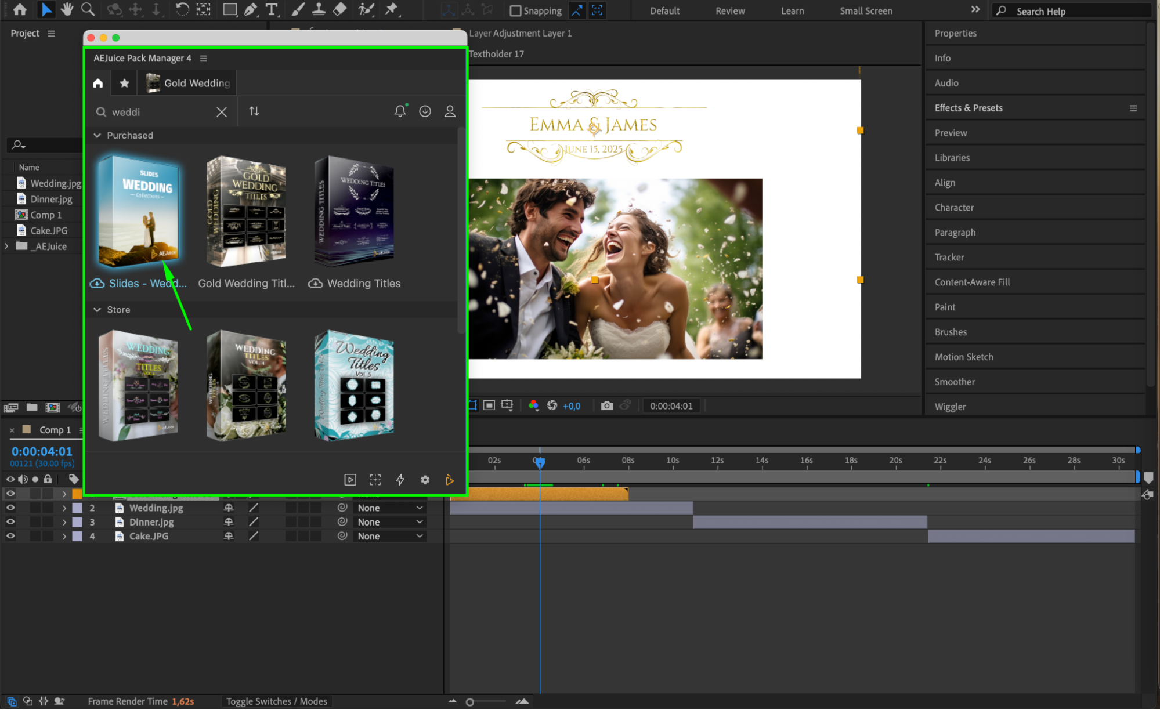Open parent dropdown for Dinner.jpg layer
Screen dimensions: 1160x710
point(390,522)
